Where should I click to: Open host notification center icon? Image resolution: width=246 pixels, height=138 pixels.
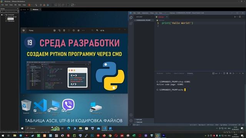click(242, 135)
